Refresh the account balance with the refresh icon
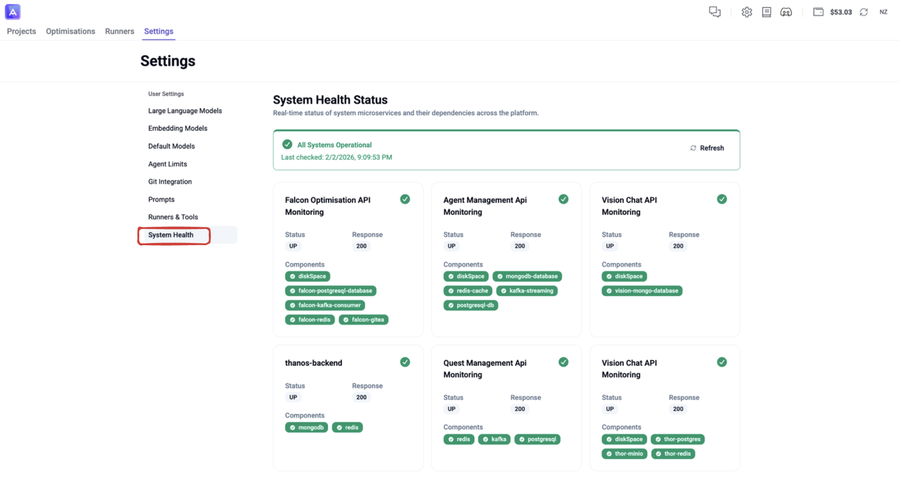The image size is (899, 479). point(865,12)
